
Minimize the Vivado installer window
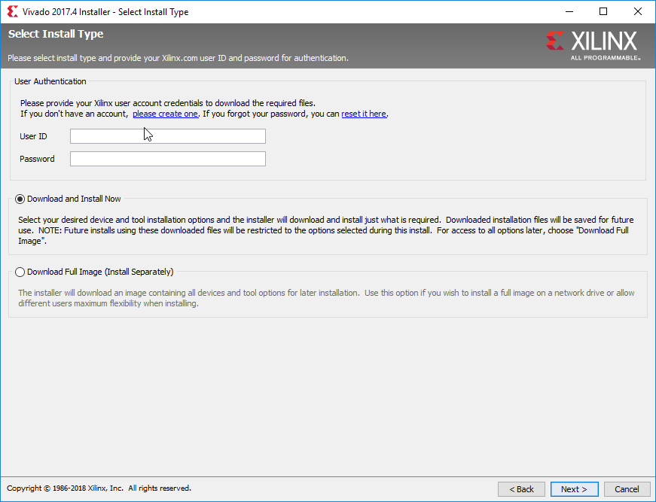click(x=569, y=12)
